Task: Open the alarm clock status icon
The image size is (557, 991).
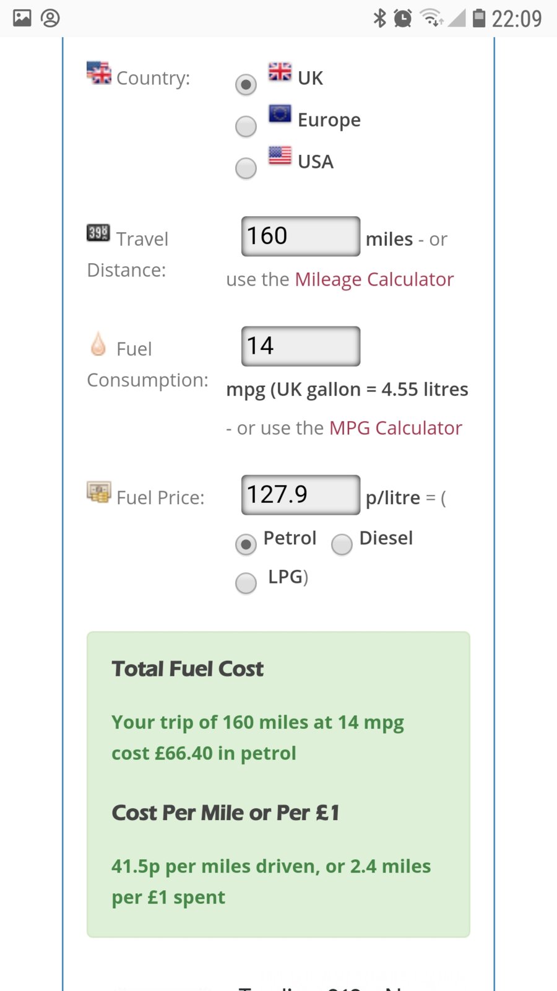Action: pos(403,18)
